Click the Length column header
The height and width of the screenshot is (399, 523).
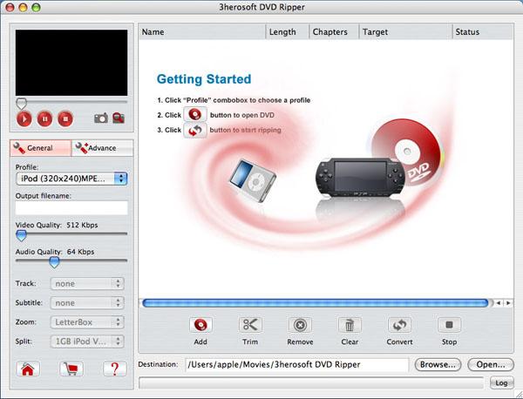click(288, 32)
